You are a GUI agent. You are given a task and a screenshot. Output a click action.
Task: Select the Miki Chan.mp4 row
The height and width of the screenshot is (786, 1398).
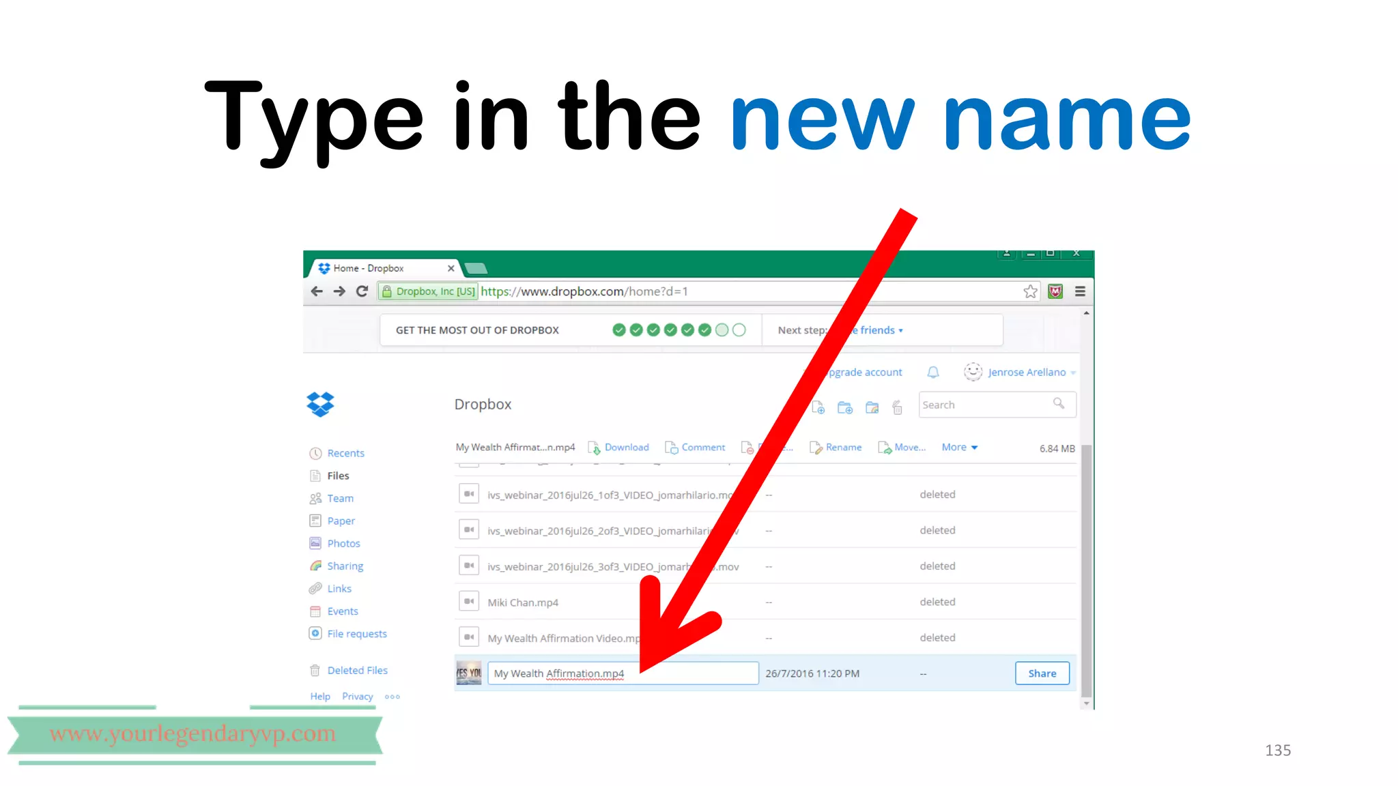coord(765,602)
